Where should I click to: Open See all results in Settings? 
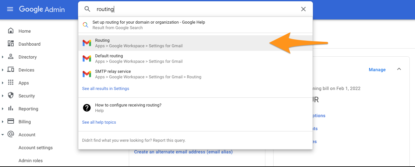(106, 89)
